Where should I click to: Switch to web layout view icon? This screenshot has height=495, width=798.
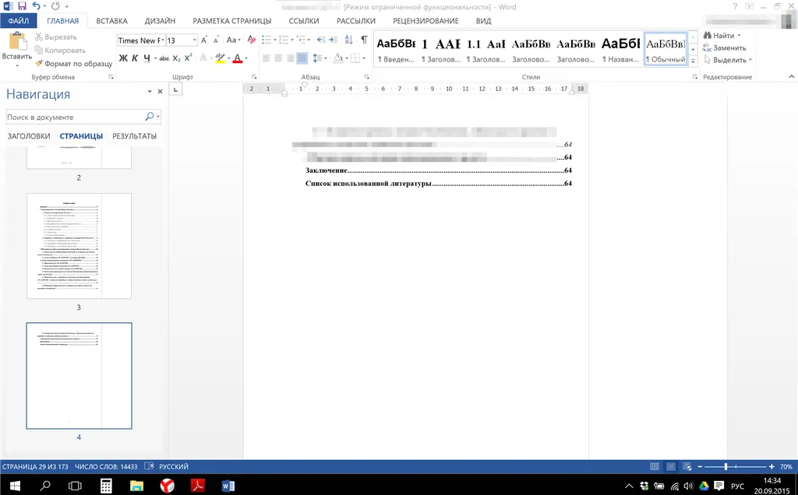(x=687, y=466)
